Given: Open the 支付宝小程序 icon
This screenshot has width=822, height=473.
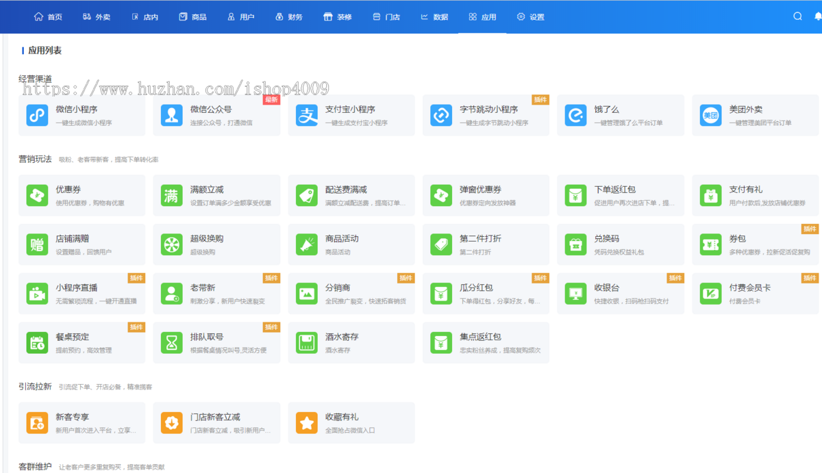Looking at the screenshot, I should coord(307,116).
